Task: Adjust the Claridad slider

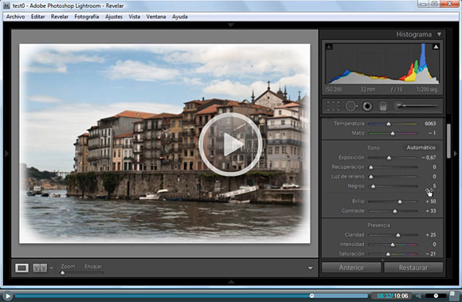Action: point(397,235)
